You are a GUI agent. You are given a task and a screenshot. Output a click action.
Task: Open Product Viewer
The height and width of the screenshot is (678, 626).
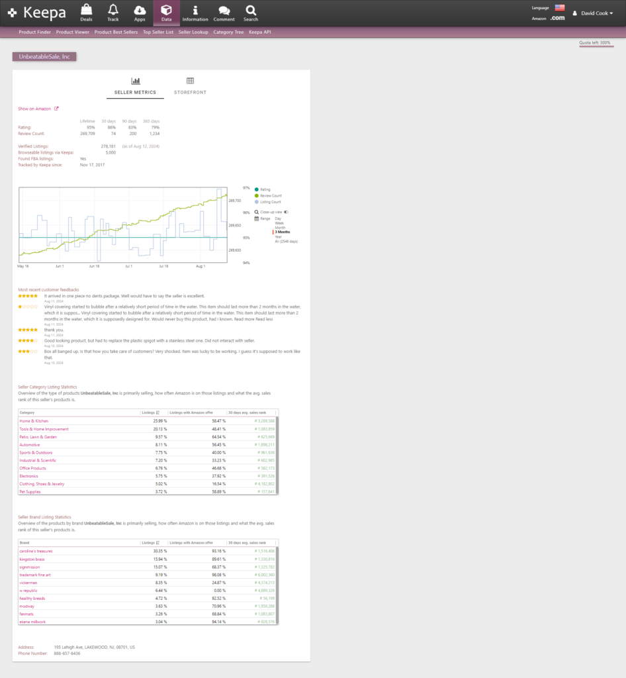click(73, 32)
